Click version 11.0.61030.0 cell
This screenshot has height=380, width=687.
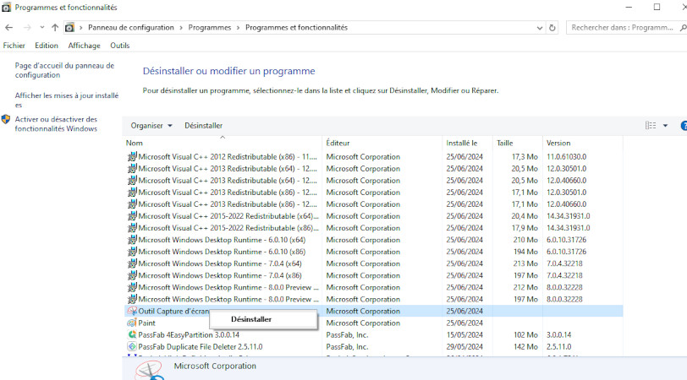pos(567,156)
